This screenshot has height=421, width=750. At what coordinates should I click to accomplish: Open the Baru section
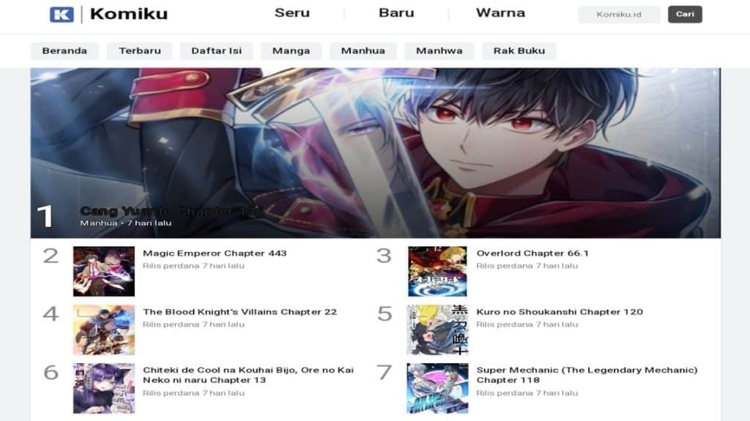pyautogui.click(x=396, y=13)
